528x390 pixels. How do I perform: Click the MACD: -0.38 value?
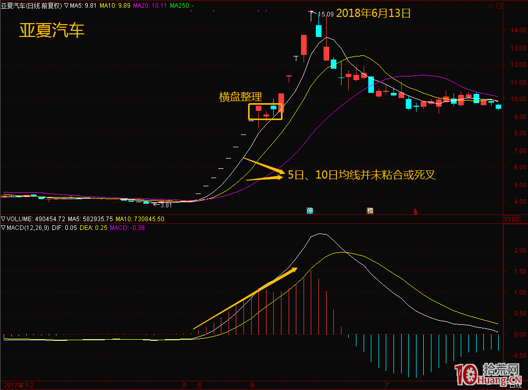(x=127, y=228)
